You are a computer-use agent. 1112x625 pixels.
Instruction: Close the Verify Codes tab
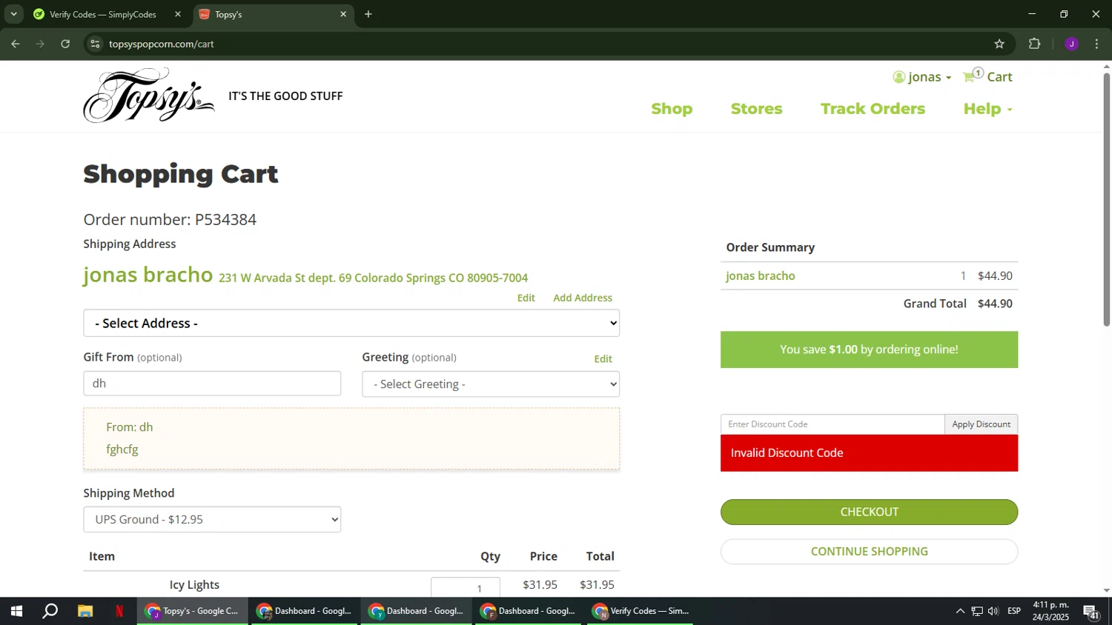pos(178,14)
